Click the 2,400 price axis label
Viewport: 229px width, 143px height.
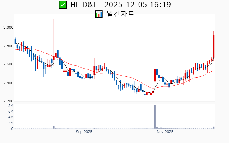8,83
